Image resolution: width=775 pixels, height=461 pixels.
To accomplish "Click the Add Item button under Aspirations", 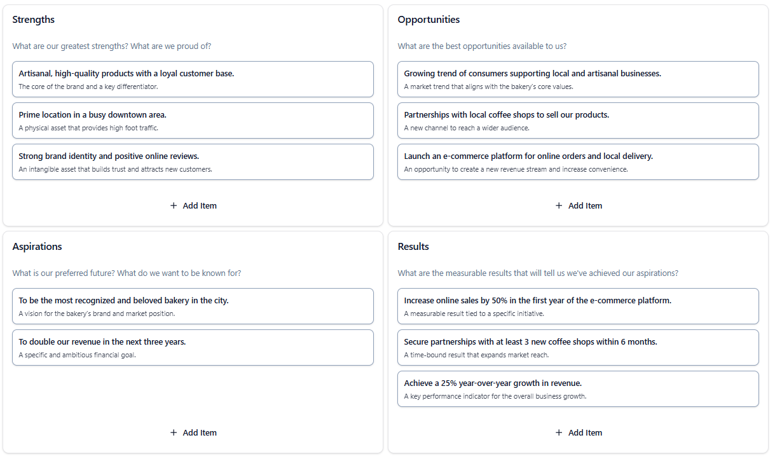I will [193, 432].
